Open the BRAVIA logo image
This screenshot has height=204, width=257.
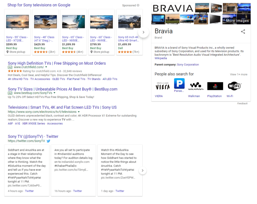[173, 8]
